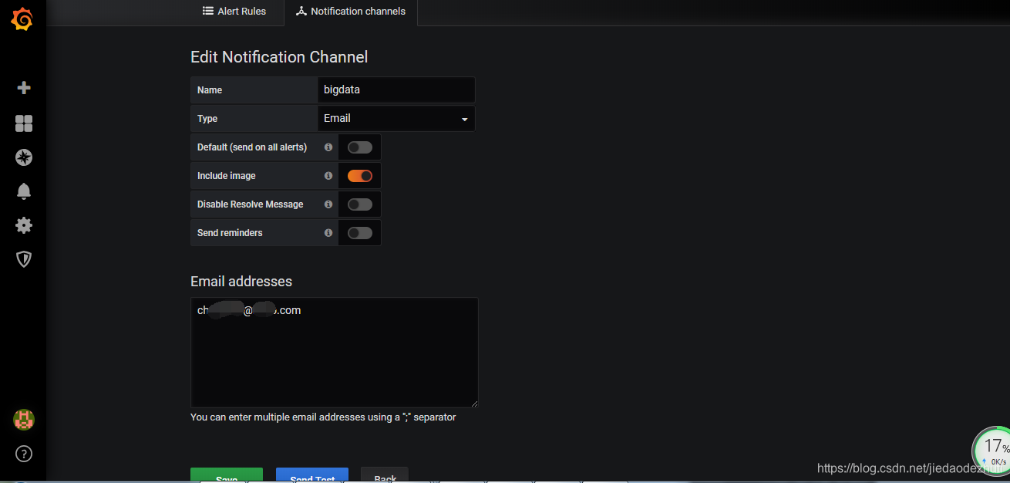1010x483 pixels.
Task: Click the blue Send Test button
Action: point(312,475)
